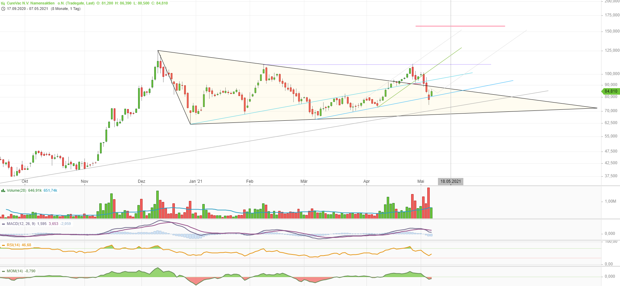Click the 62,500 price axis label
The width and height of the screenshot is (620, 286).
click(611, 123)
